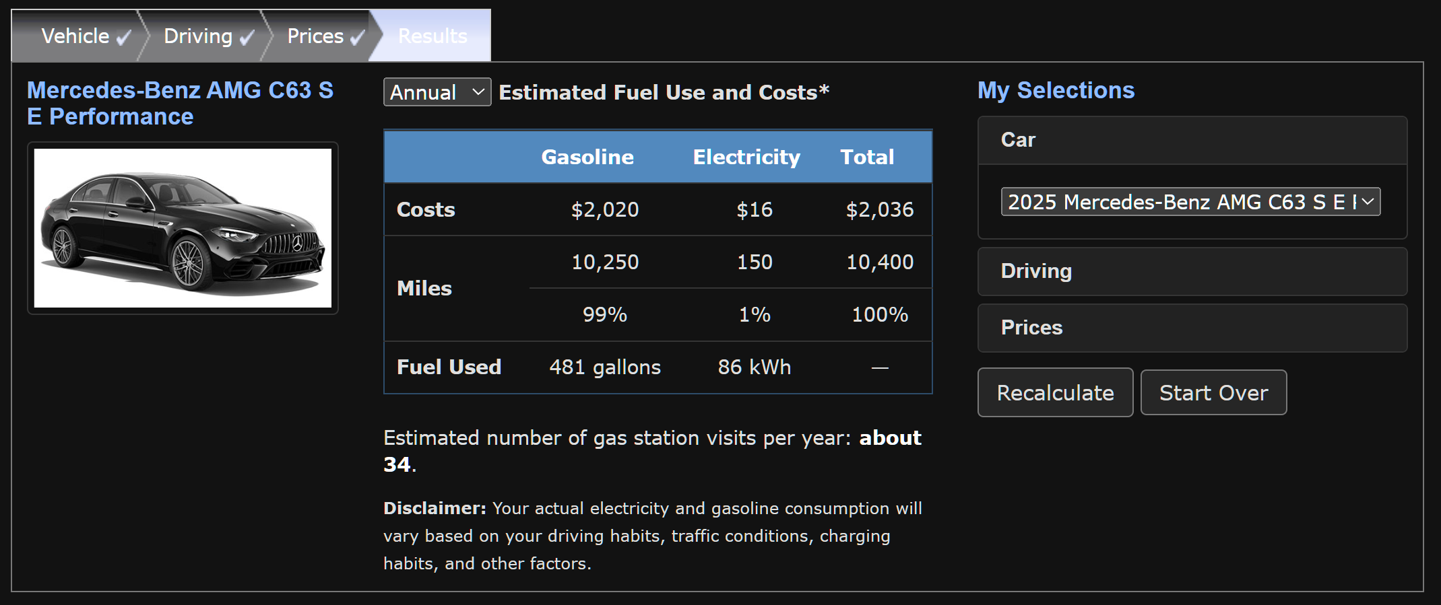Click the 10,250 gasoline miles value
Image resolution: width=1441 pixels, height=605 pixels.
(605, 262)
